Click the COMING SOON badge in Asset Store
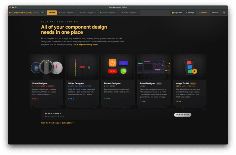The image size is (236, 155). click(x=183, y=115)
